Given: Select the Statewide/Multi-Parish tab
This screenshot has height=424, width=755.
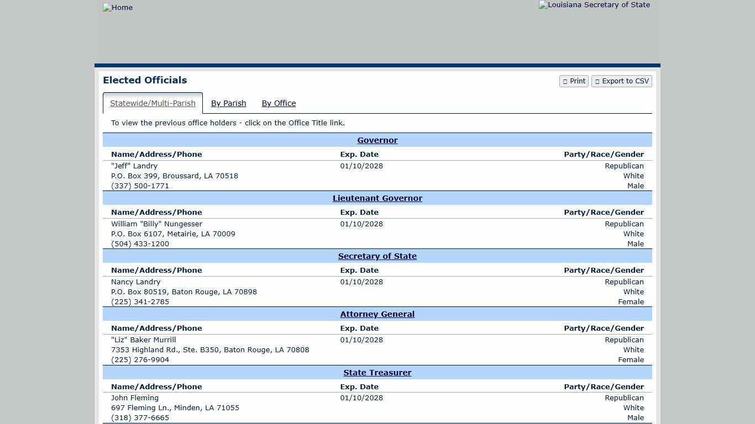Looking at the screenshot, I should pos(153,103).
